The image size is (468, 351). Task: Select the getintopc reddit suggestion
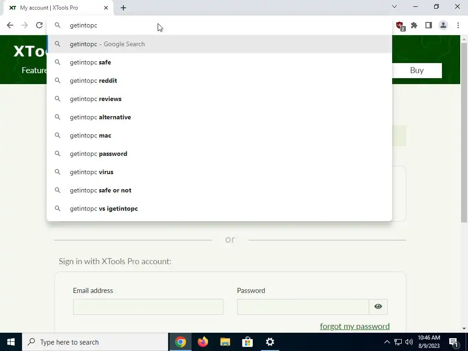219,80
